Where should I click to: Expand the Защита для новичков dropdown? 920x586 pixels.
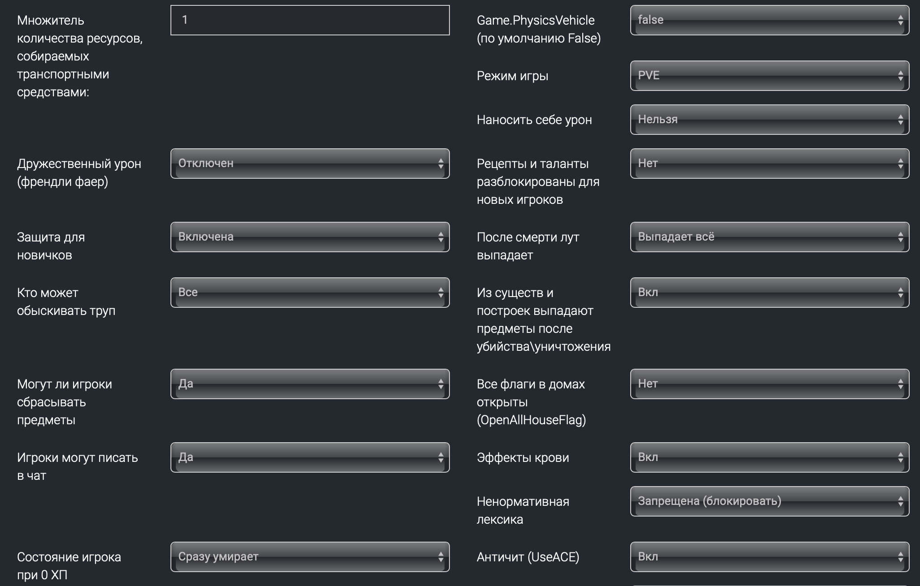tap(310, 237)
